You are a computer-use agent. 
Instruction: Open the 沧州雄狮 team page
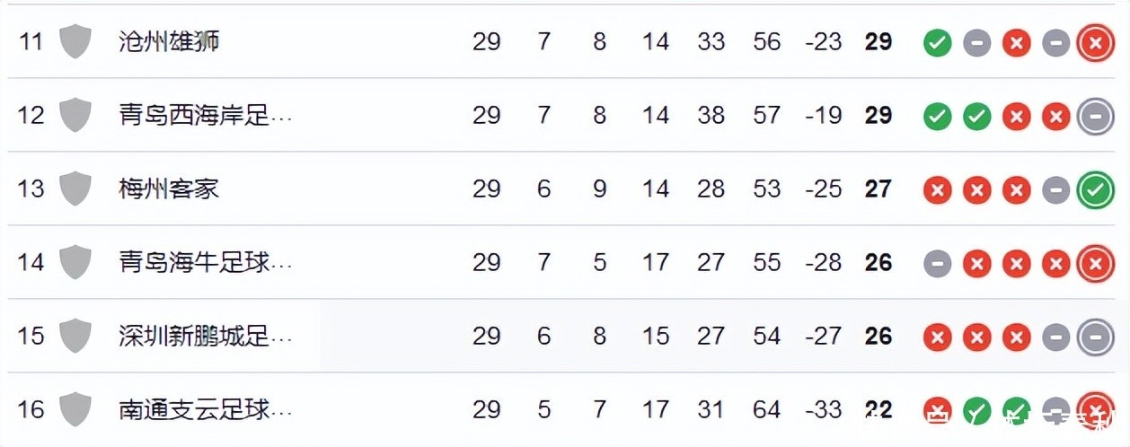169,41
